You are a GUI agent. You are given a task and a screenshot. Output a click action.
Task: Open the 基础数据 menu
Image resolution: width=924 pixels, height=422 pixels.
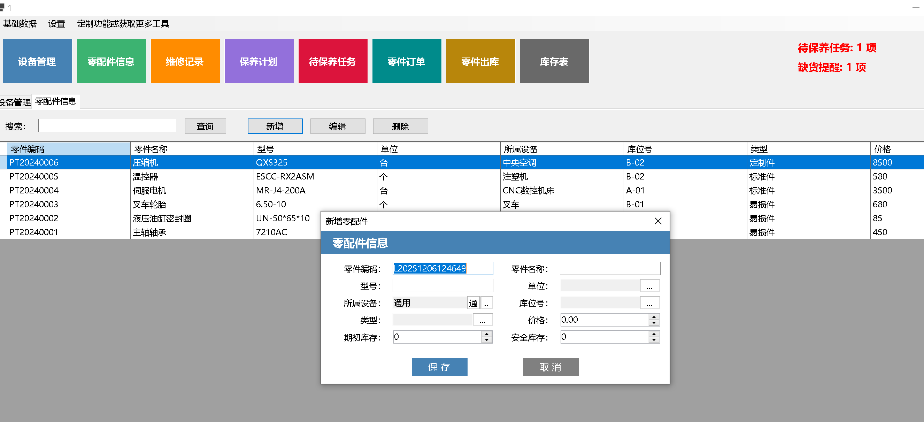pyautogui.click(x=20, y=24)
